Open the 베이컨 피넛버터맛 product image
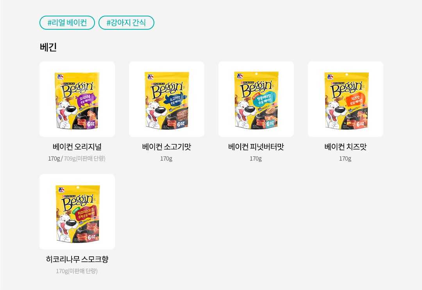 [256, 99]
